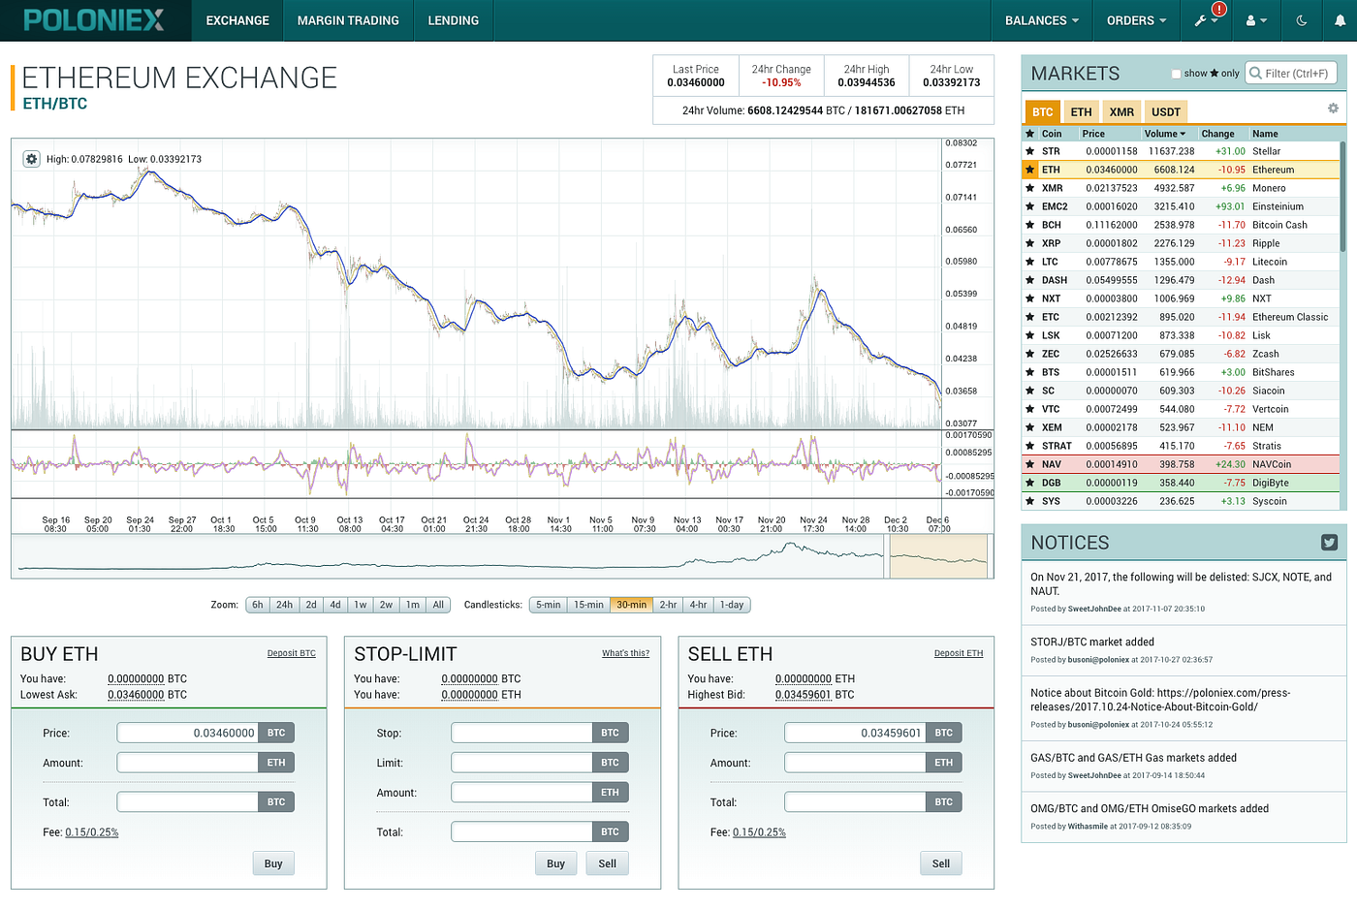Select 1-day candlesticks
The width and height of the screenshot is (1357, 909).
click(732, 605)
